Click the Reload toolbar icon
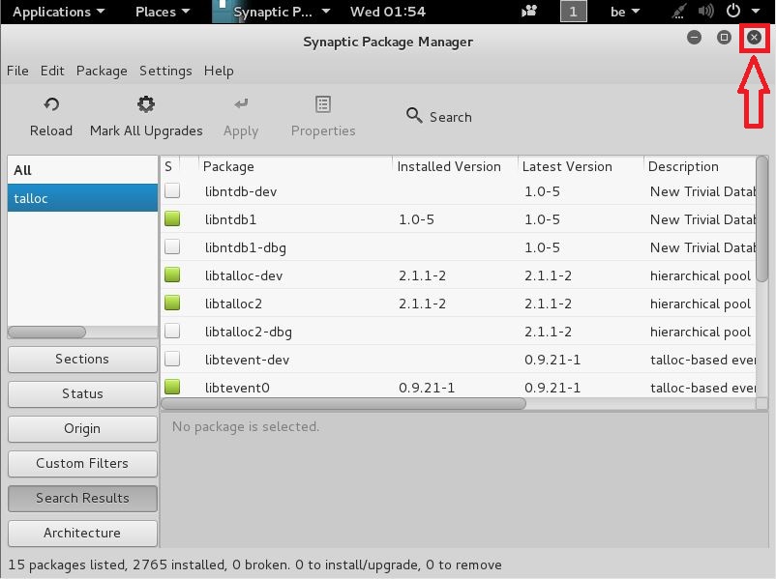776x579 pixels. 51,104
